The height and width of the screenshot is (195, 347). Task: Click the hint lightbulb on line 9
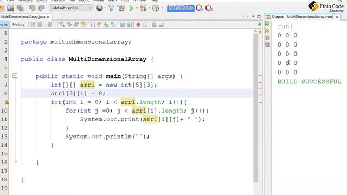[x=7, y=102]
